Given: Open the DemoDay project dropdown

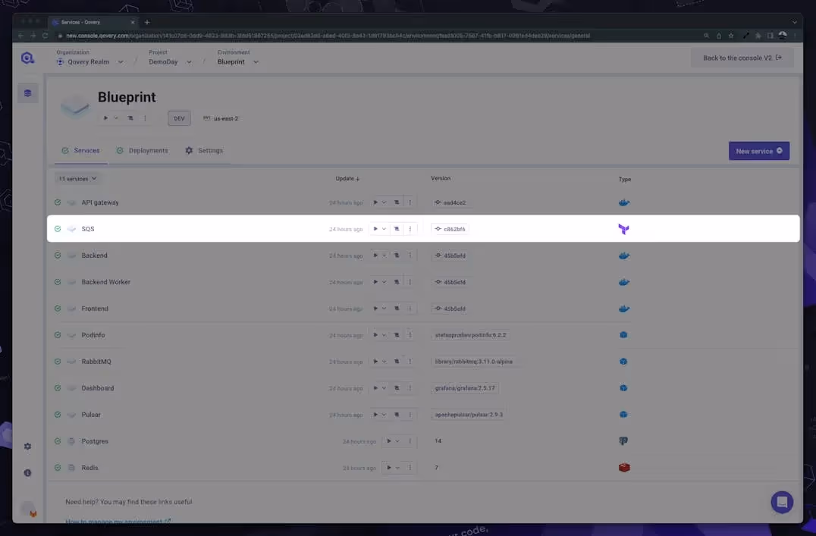Looking at the screenshot, I should (x=168, y=61).
